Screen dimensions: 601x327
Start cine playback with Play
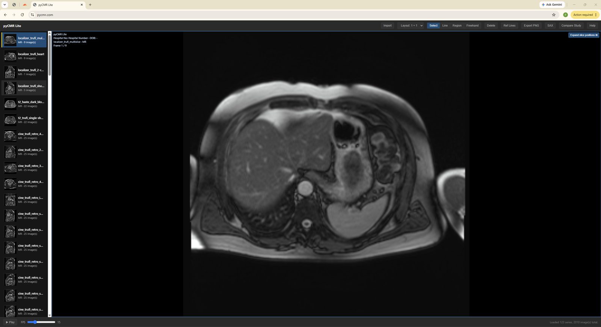click(x=10, y=322)
